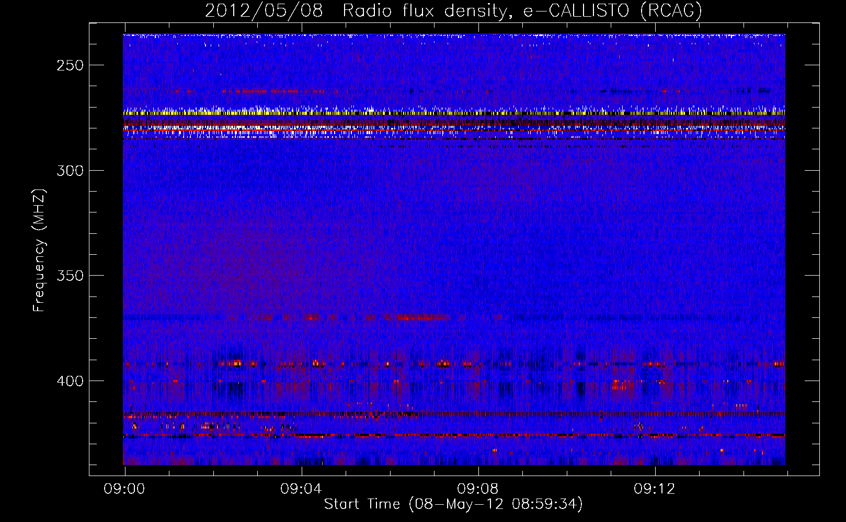The height and width of the screenshot is (522, 846).
Task: Click the 400 frequency tick label
Action: [70, 381]
